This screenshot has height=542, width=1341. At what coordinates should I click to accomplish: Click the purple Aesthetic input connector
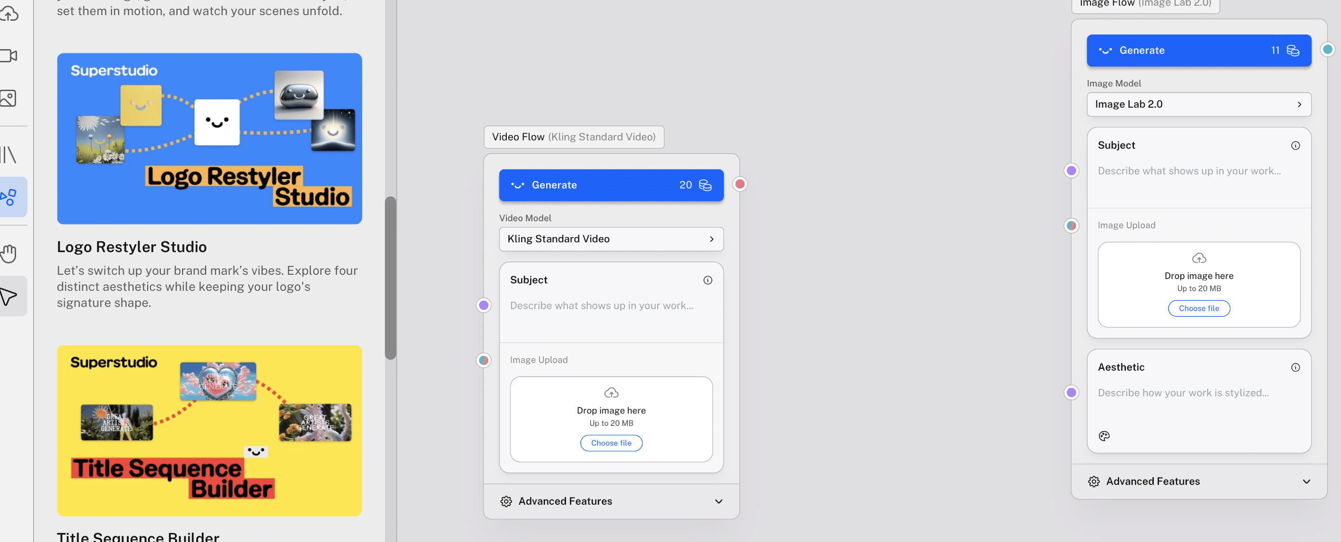(x=1071, y=392)
